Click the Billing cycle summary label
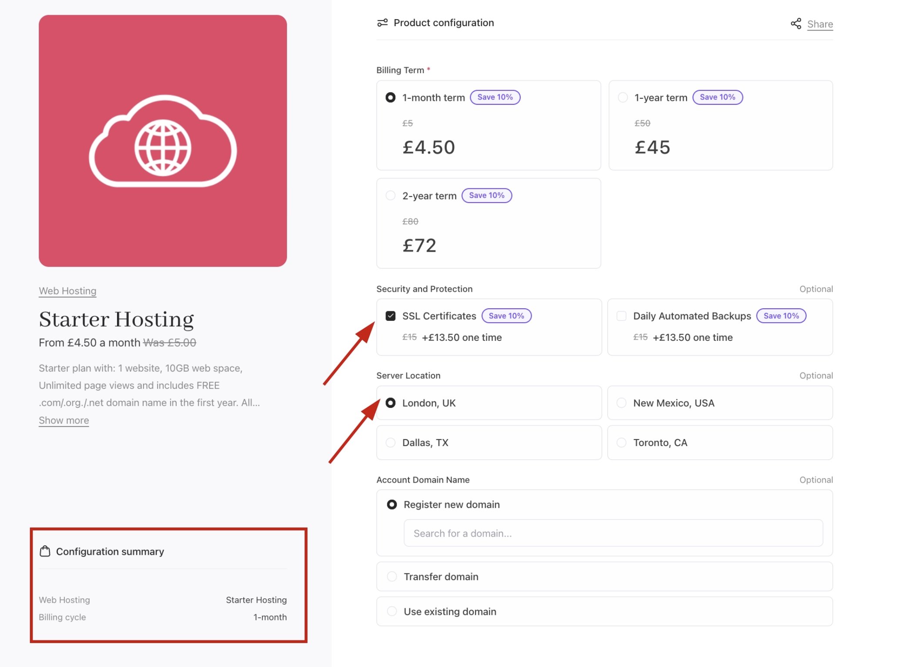Screen dimensions: 897x667 pos(62,617)
